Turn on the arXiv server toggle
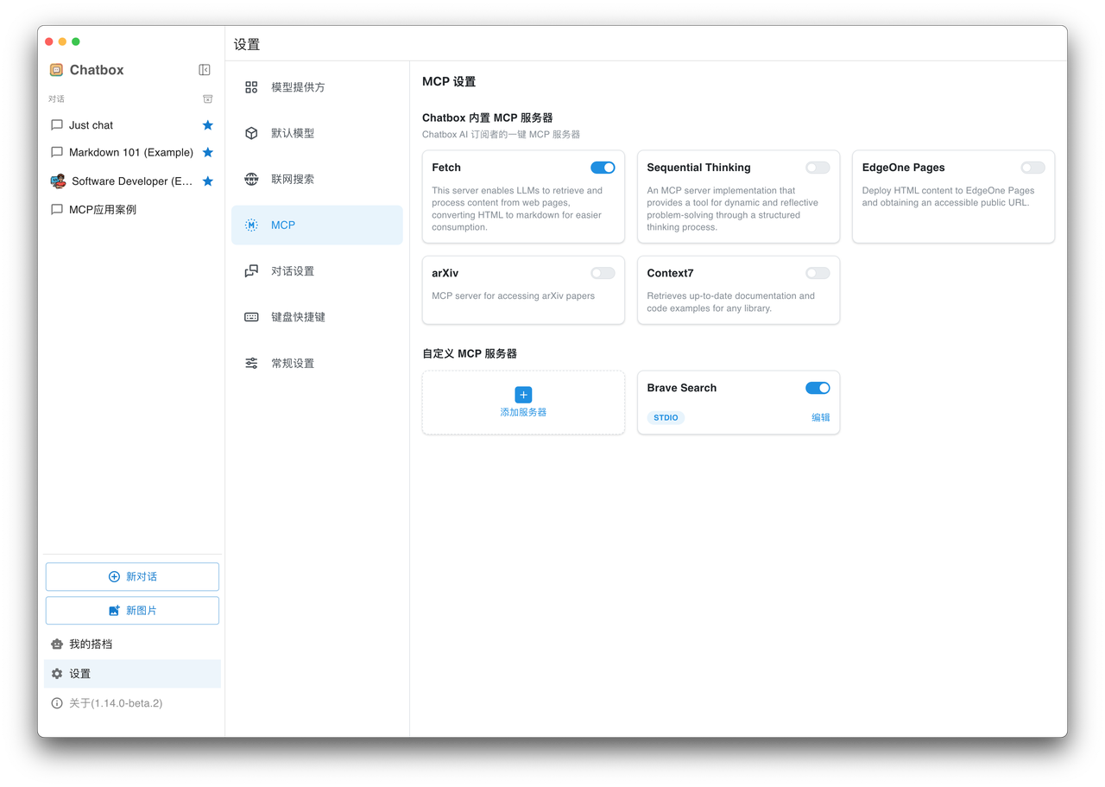 pyautogui.click(x=603, y=273)
